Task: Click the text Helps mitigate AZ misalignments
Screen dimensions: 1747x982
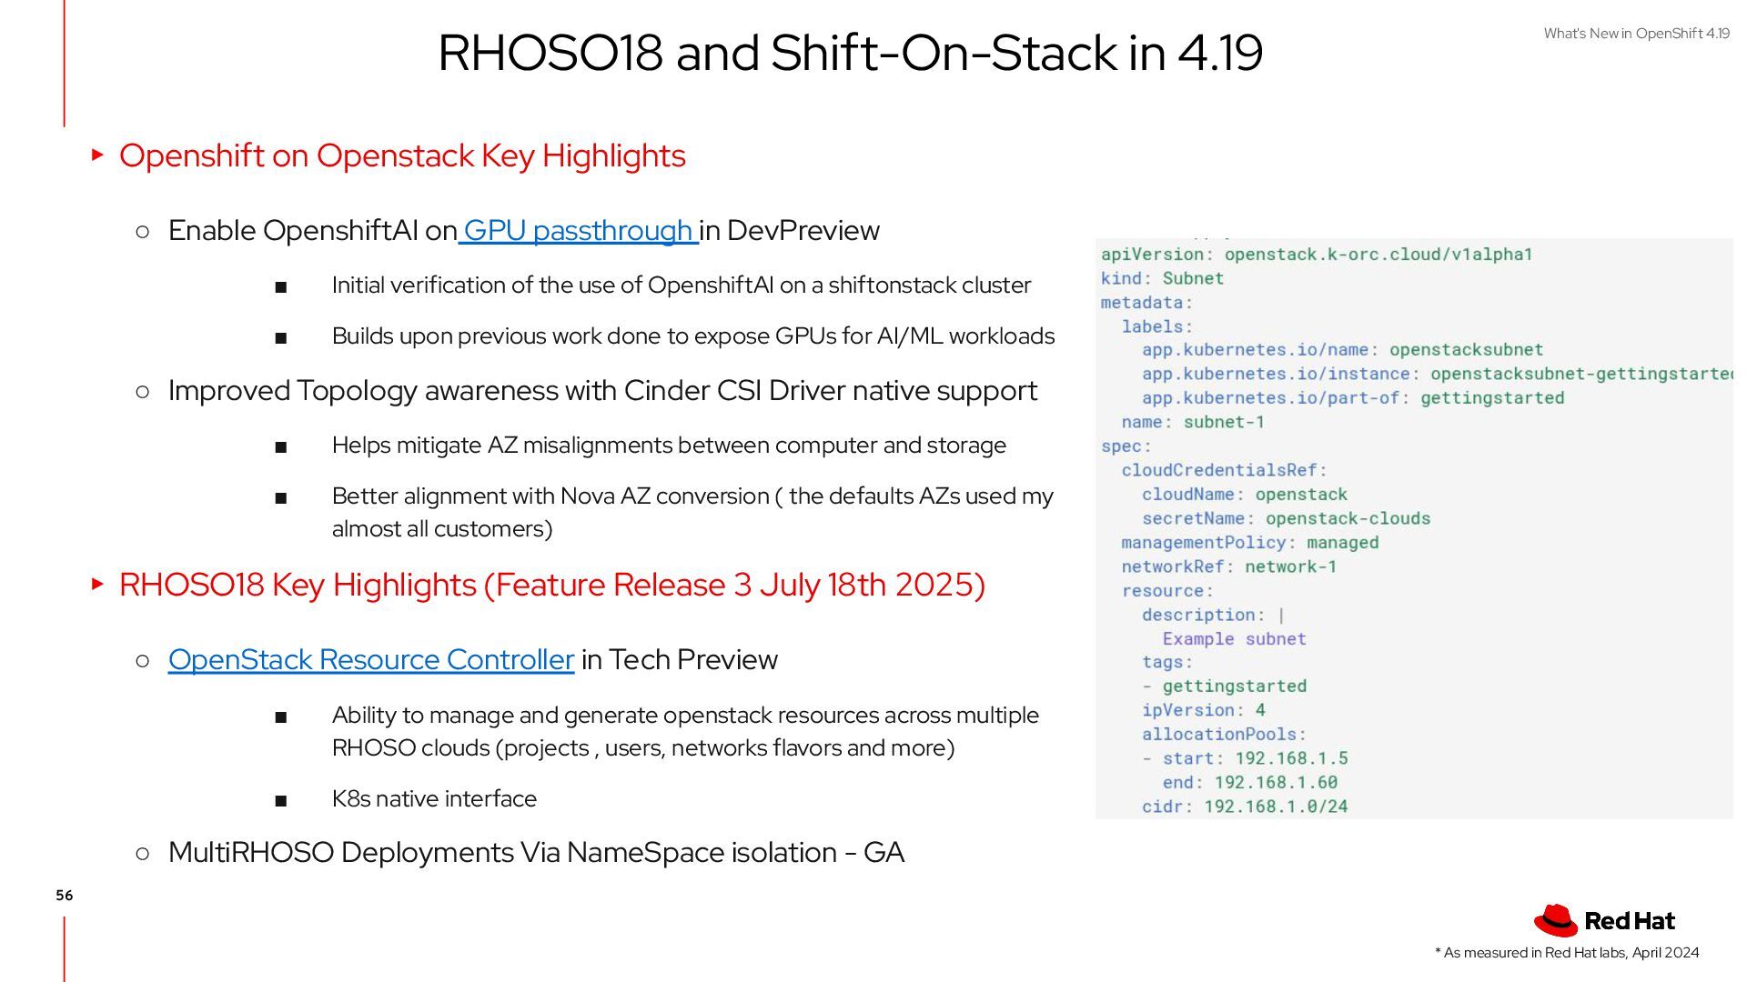Action: (669, 446)
